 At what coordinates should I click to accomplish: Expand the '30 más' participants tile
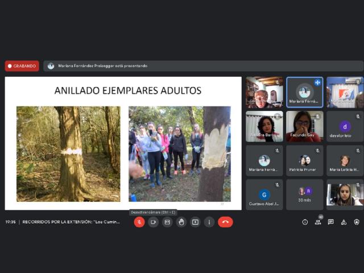(x=304, y=195)
